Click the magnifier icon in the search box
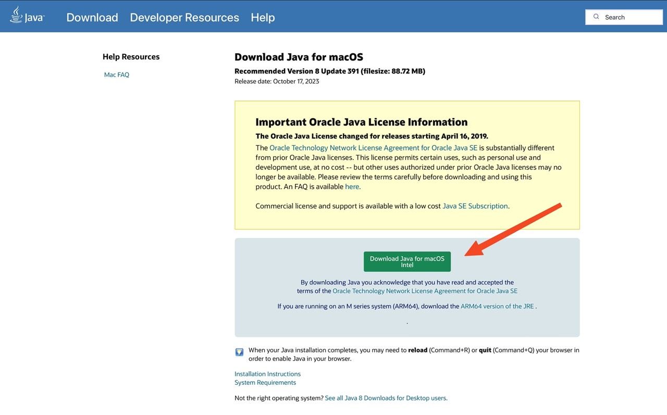The image size is (667, 415). tap(596, 17)
